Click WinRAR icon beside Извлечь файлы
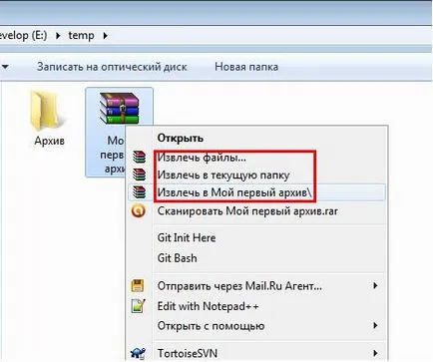The width and height of the screenshot is (433, 362). [x=139, y=157]
